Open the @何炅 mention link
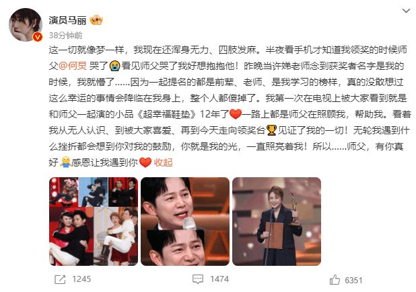Screen dimensions: 416x292 [x=73, y=66]
